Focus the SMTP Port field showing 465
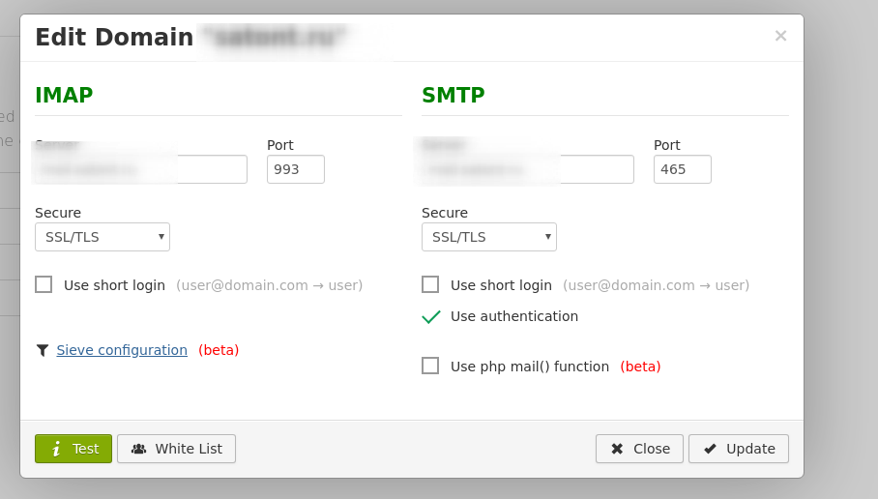Viewport: 878px width, 499px height. pyautogui.click(x=683, y=169)
